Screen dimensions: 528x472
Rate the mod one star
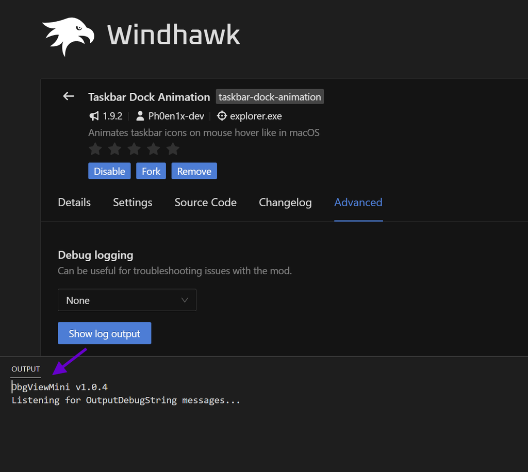coord(95,149)
